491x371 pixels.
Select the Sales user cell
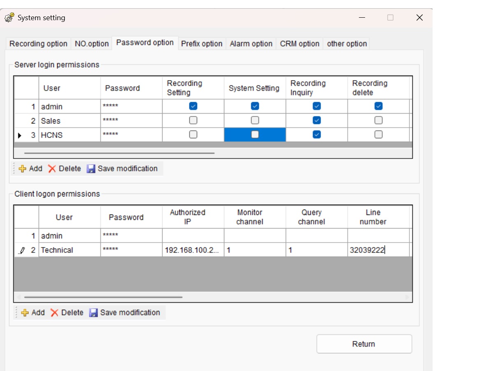(70, 121)
